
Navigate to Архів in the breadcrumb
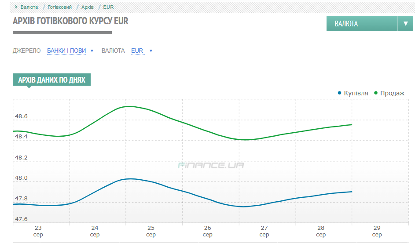click(88, 7)
